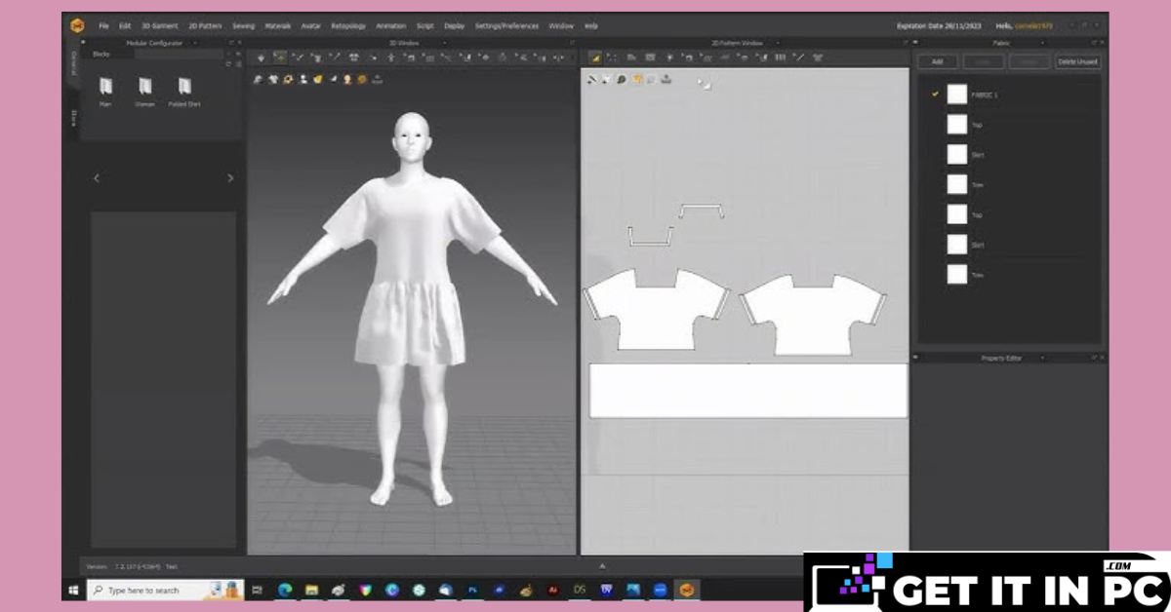Open Microsoft Edge from the taskbar

pyautogui.click(x=285, y=590)
